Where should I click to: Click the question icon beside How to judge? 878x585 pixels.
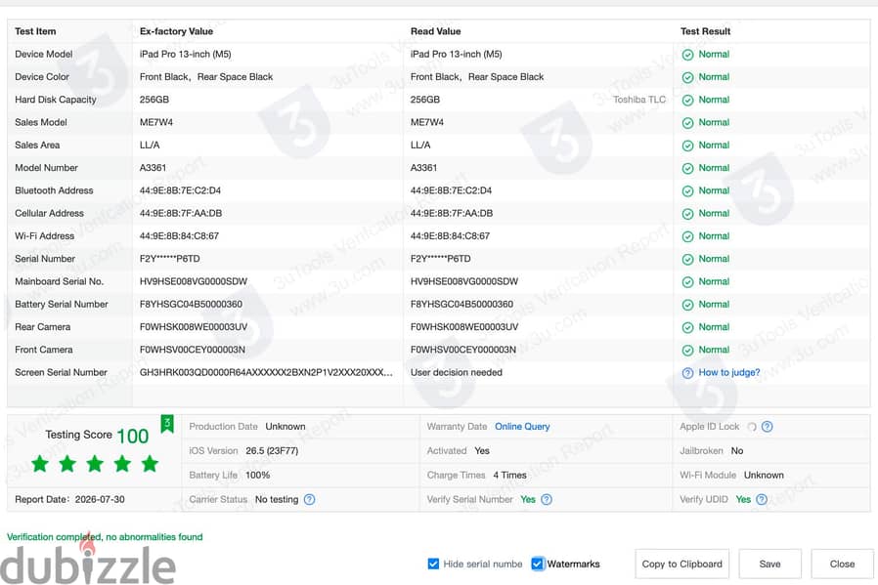click(687, 373)
